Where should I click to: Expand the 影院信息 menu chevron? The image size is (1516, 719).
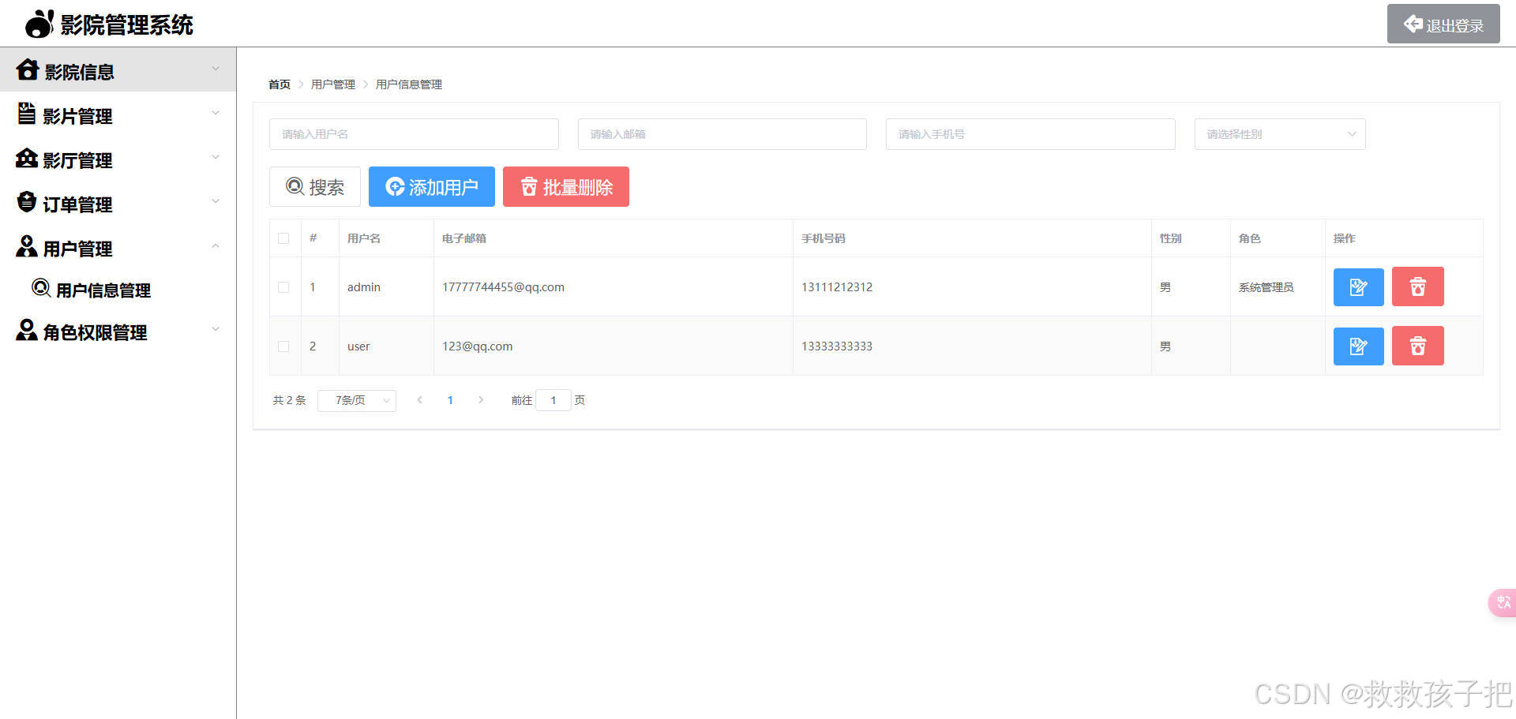point(216,69)
